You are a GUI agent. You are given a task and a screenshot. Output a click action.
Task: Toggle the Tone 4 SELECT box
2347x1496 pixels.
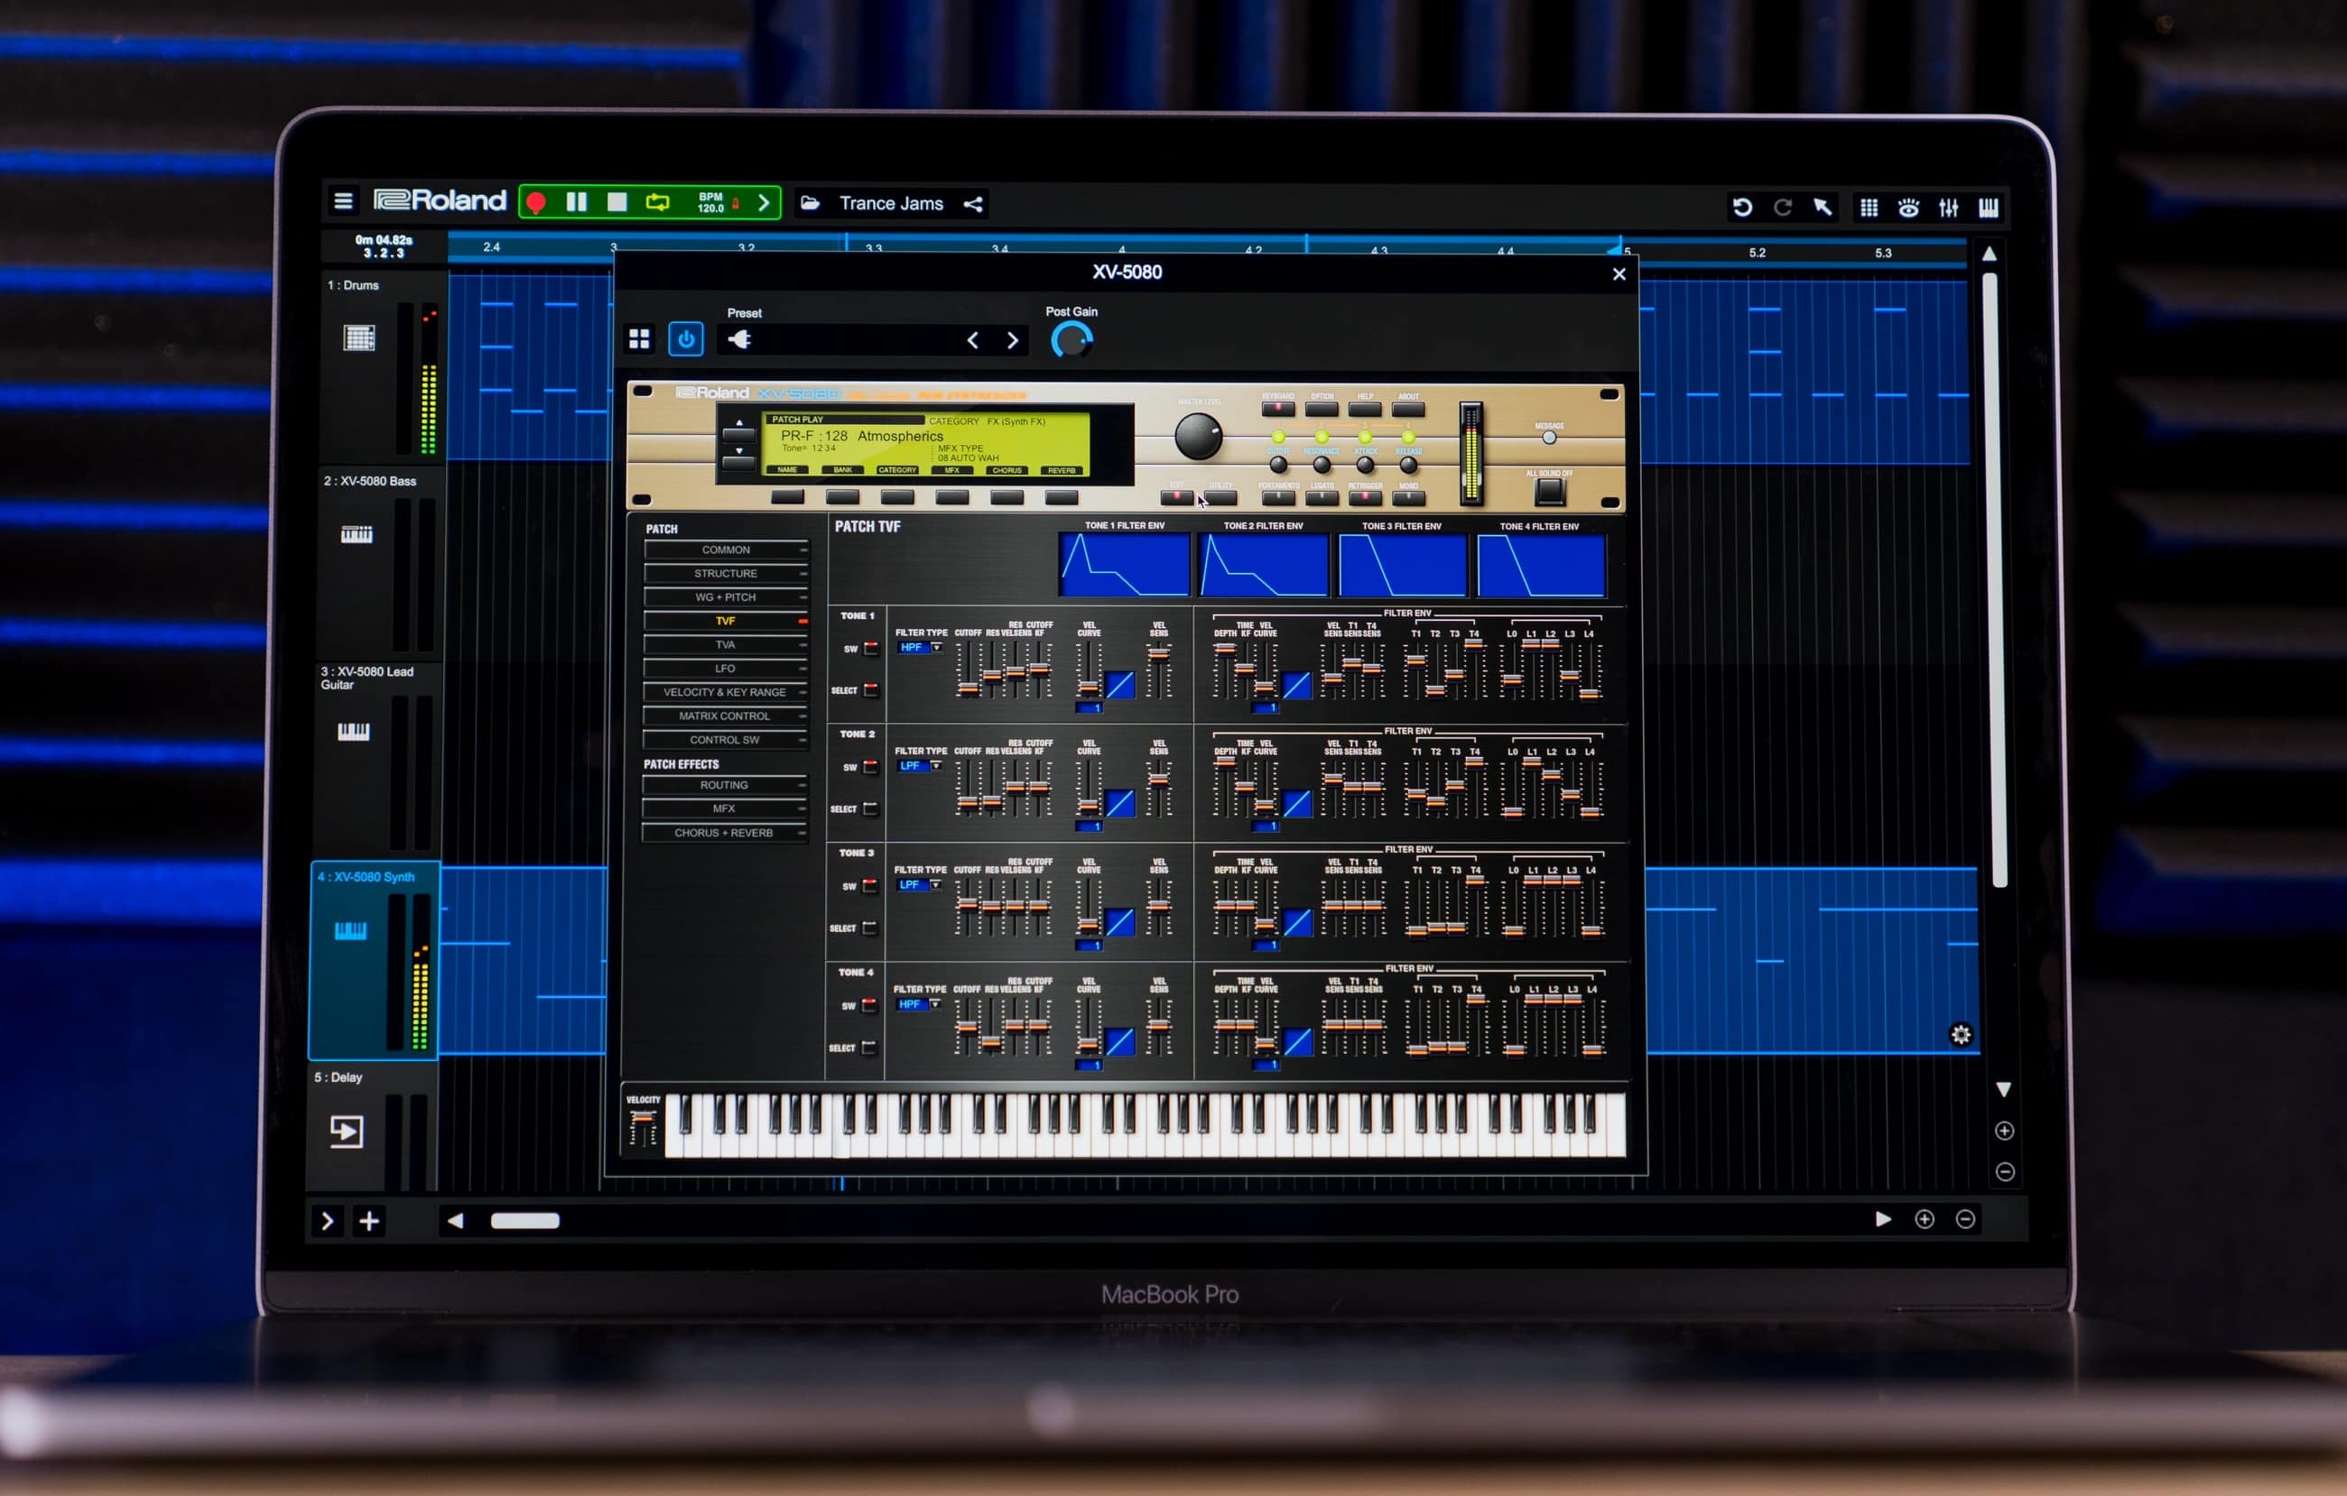click(868, 1047)
